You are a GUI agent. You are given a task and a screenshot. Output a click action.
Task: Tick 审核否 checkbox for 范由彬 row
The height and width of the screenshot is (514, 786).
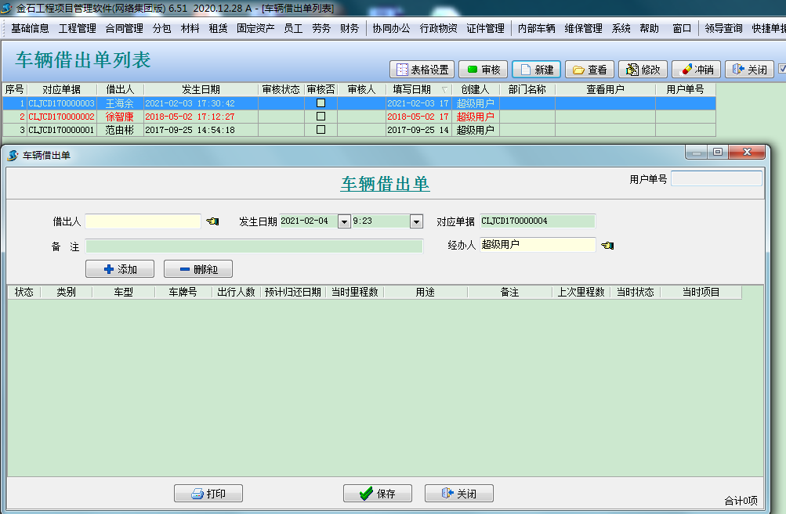[321, 130]
